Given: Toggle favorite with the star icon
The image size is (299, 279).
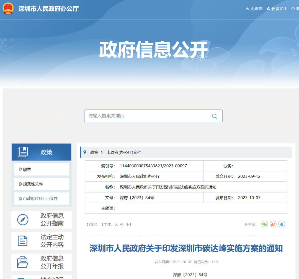Looking at the screenshot, I should click(292, 9).
